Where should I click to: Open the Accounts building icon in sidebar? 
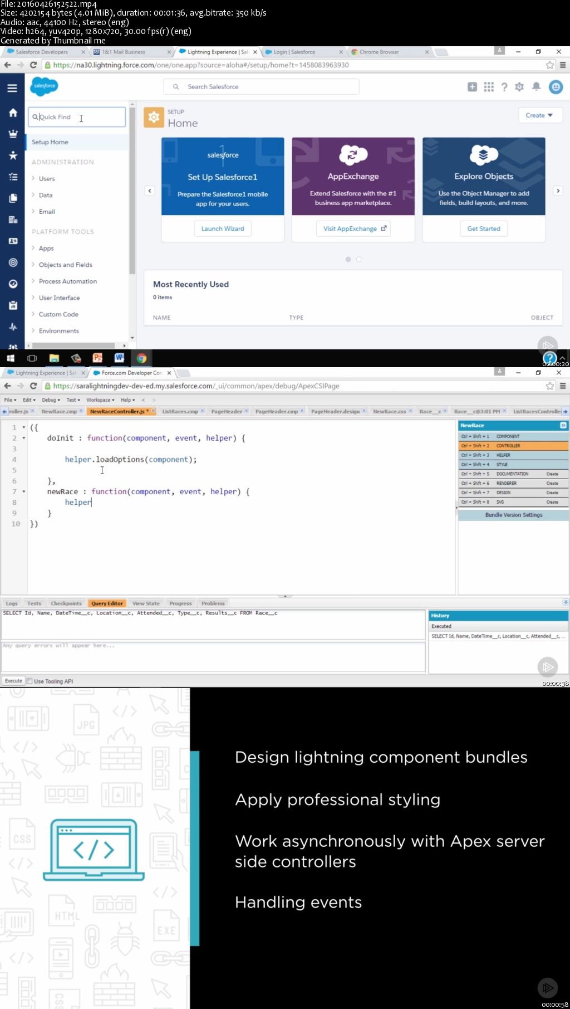point(12,220)
